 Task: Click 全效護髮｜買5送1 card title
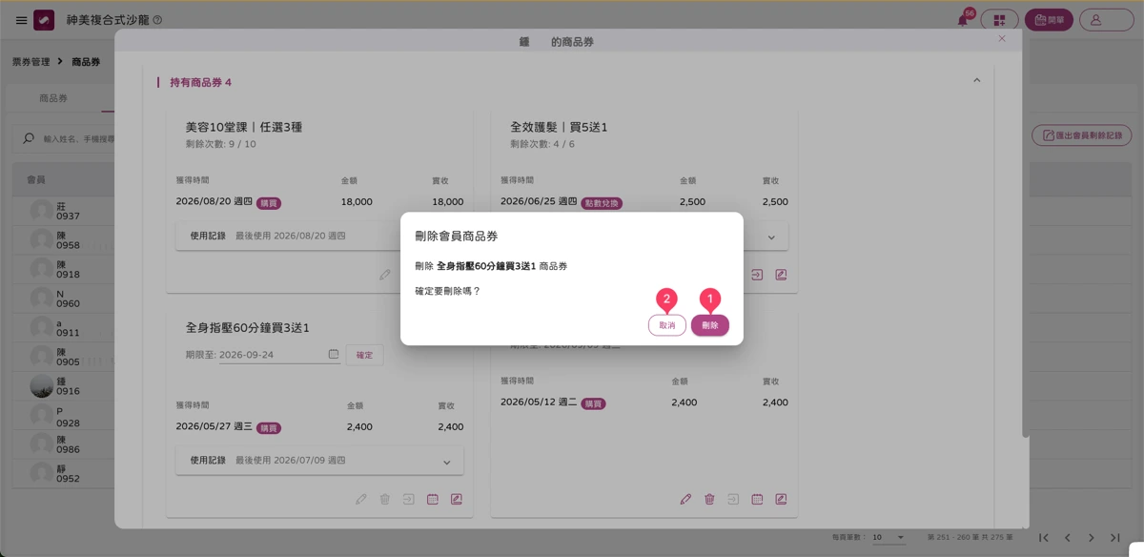pyautogui.click(x=559, y=127)
